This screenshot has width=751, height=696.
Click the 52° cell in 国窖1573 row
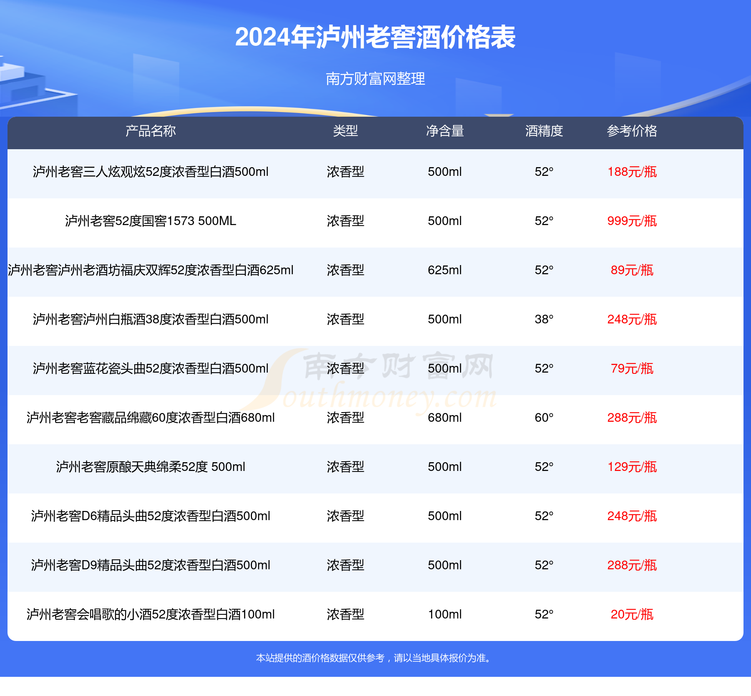click(x=544, y=221)
